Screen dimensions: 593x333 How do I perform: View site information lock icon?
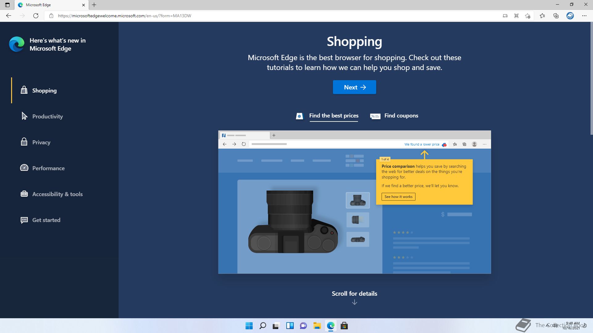pos(51,16)
